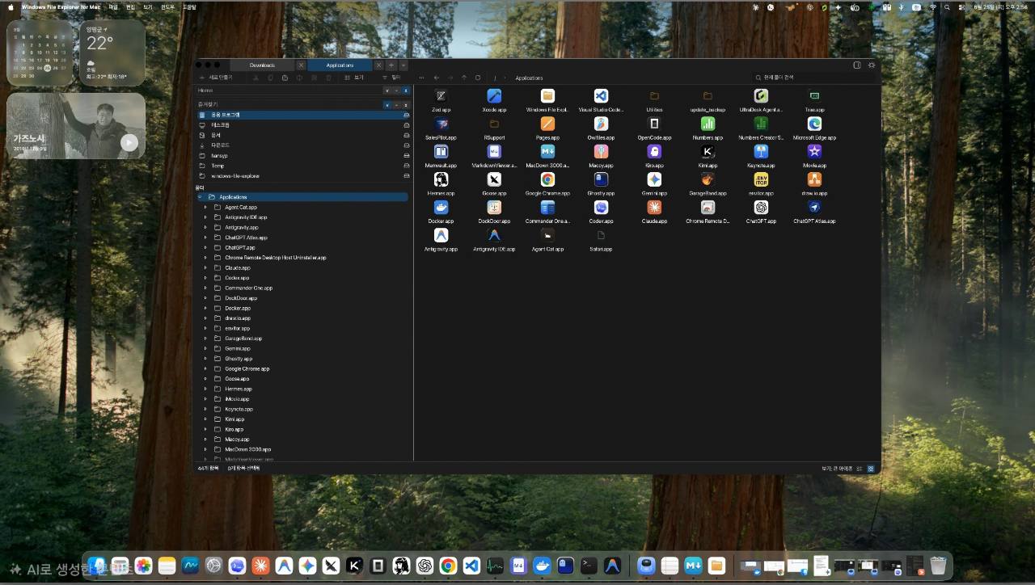Go back with the left arrow
1035x585 pixels.
click(437, 78)
